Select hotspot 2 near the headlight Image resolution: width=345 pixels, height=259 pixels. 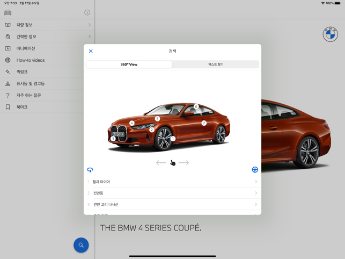pyautogui.click(x=152, y=130)
